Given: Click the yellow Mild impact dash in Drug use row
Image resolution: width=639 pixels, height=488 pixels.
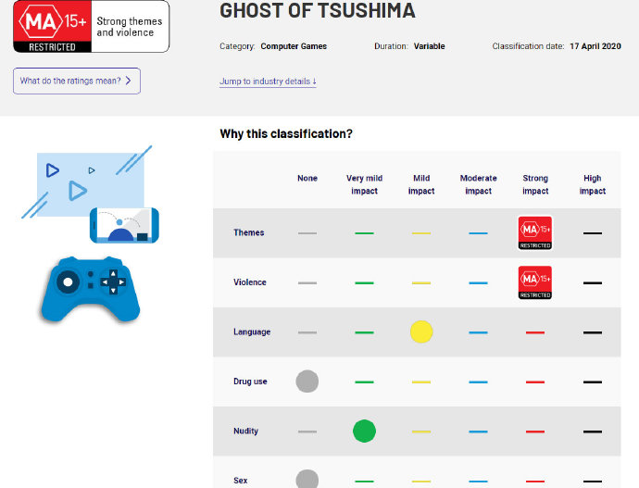Looking at the screenshot, I should click(421, 382).
